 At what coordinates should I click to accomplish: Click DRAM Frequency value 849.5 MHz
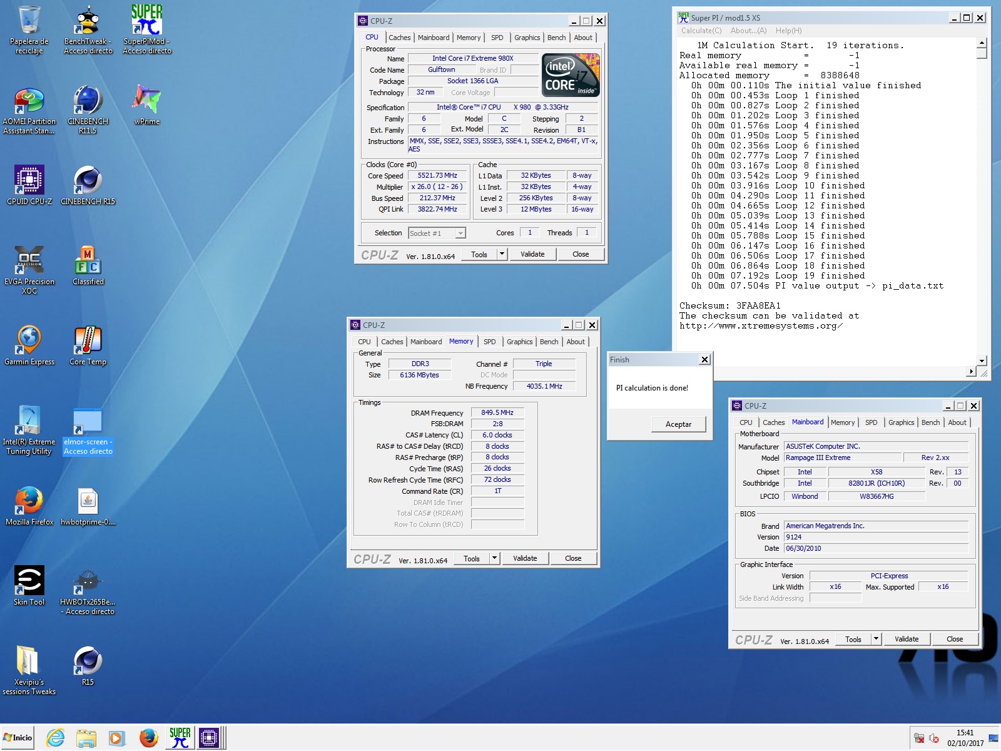coord(497,413)
